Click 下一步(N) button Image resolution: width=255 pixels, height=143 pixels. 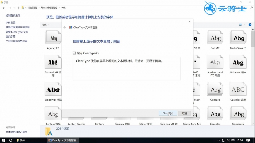[168, 113]
